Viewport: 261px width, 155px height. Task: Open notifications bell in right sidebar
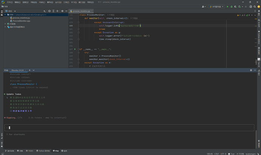point(259,11)
